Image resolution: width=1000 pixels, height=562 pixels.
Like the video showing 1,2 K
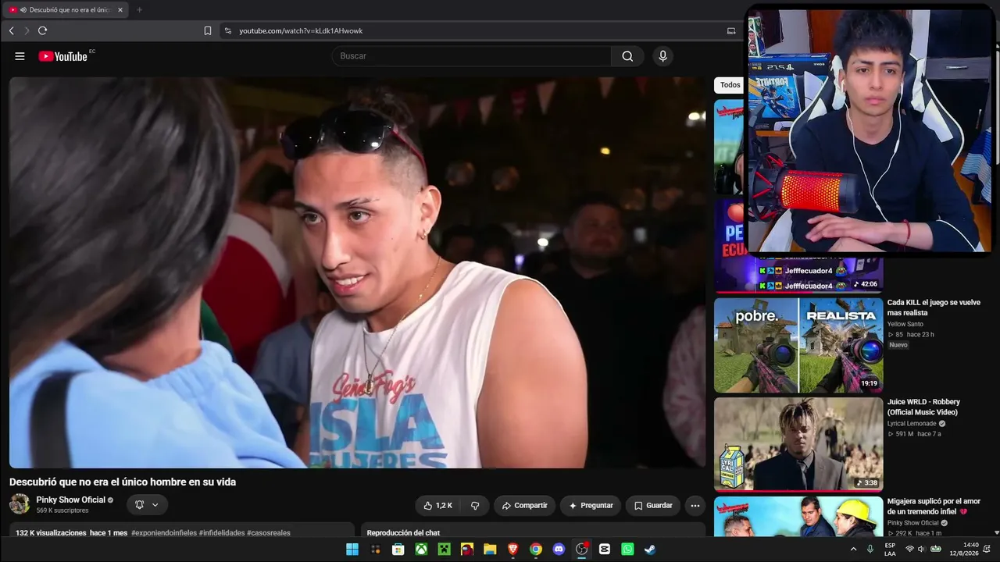[x=437, y=506]
